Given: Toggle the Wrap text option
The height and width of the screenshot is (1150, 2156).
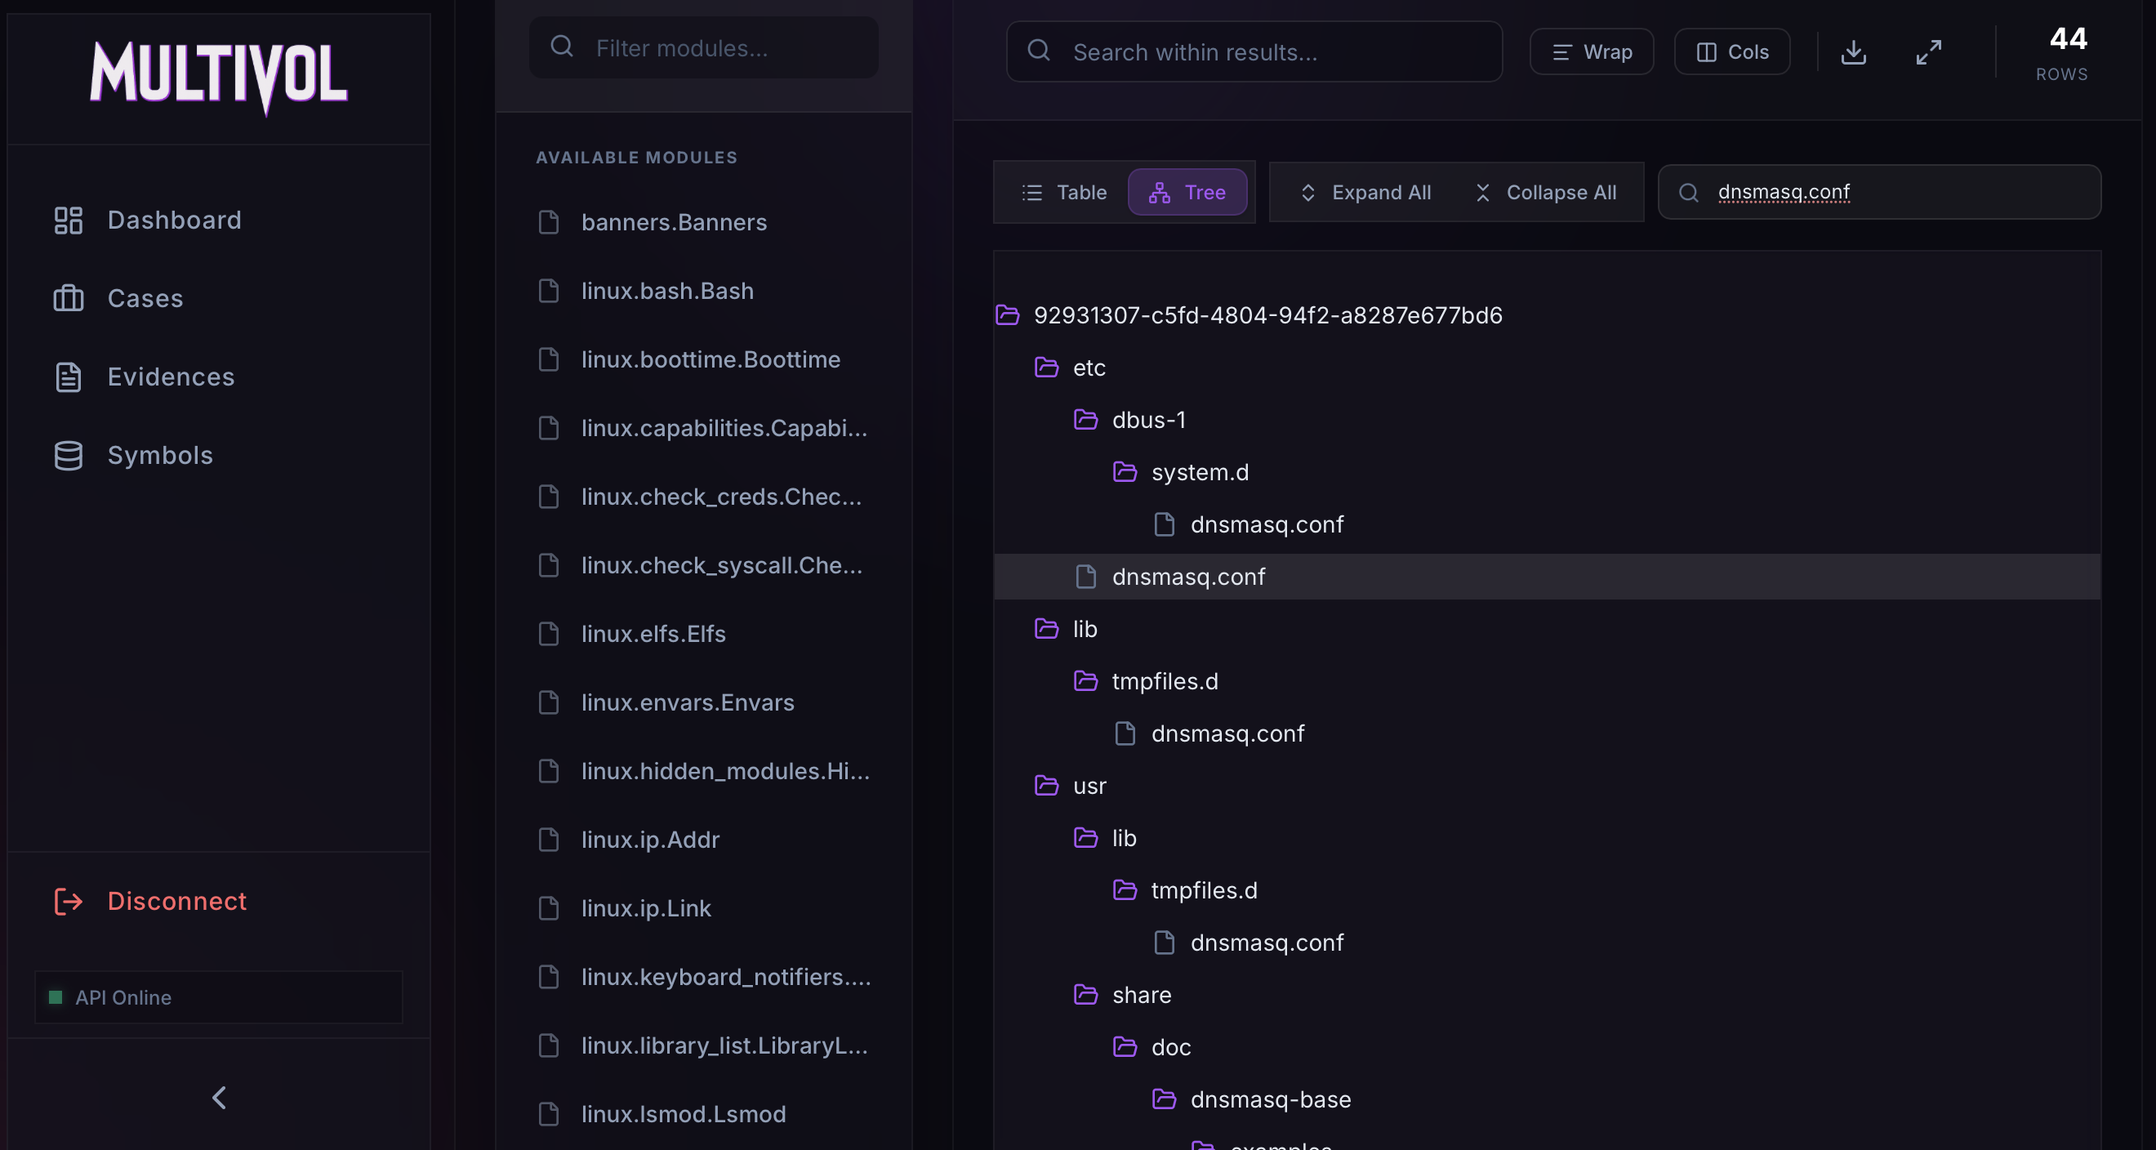Looking at the screenshot, I should coord(1591,52).
